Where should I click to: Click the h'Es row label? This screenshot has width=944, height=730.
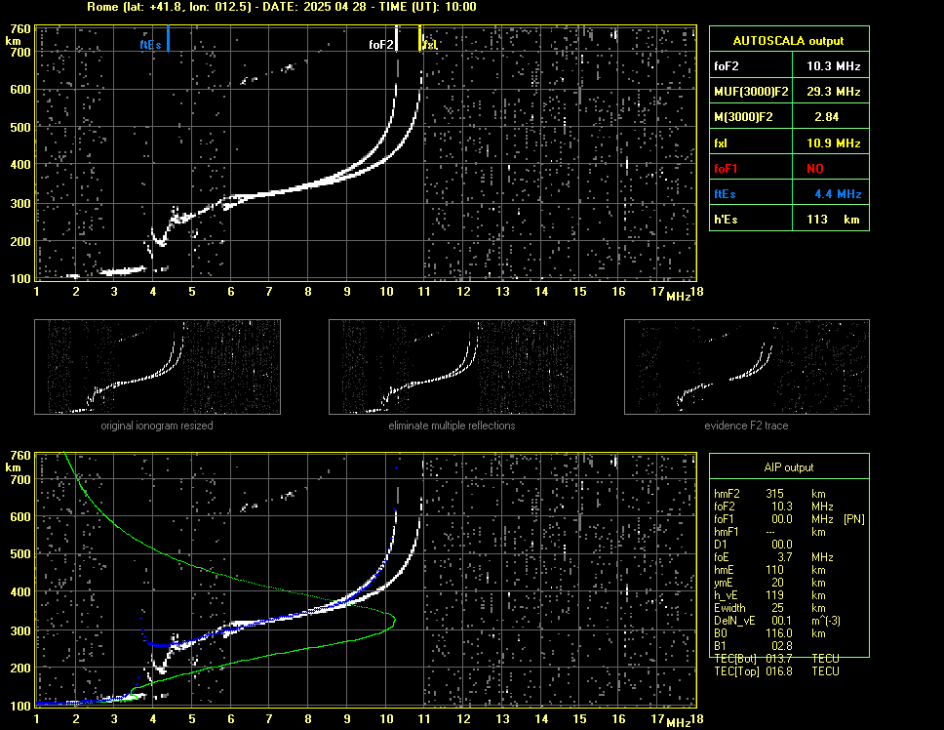[x=726, y=220]
